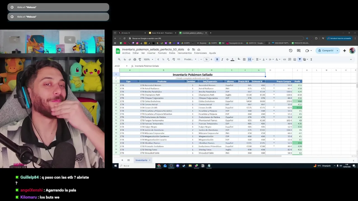Insert a link
358x201 pixels.
coord(284,59)
